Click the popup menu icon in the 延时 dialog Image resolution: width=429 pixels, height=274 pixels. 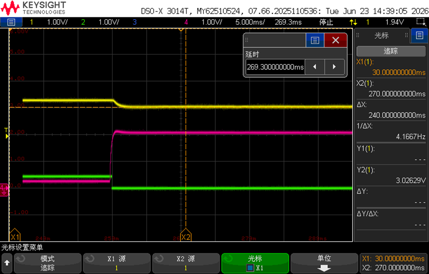click(315, 41)
